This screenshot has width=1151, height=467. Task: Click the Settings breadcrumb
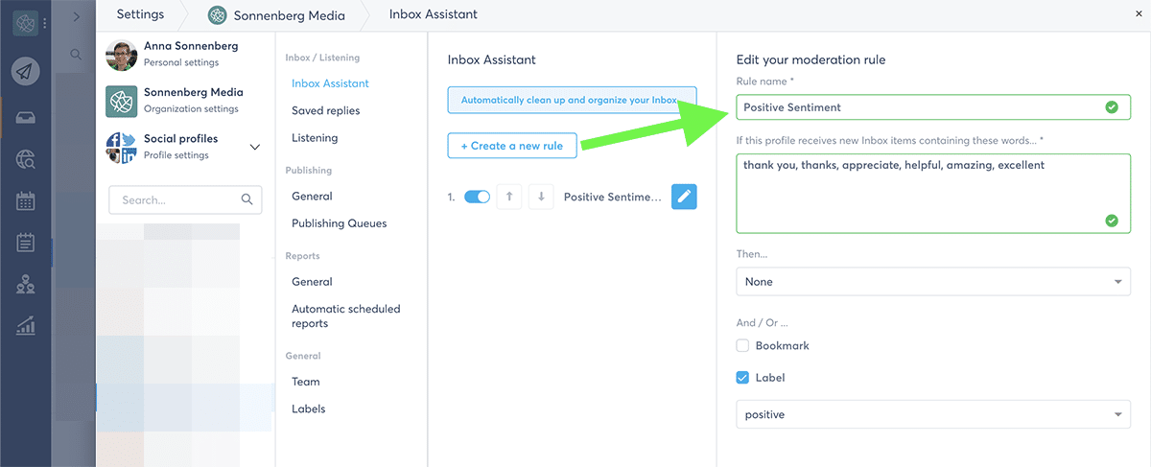(140, 14)
